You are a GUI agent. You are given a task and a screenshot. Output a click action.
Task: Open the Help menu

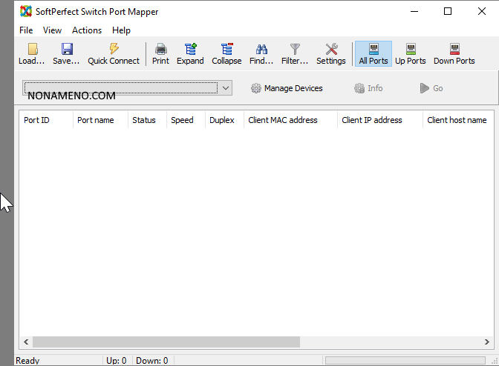pos(121,30)
